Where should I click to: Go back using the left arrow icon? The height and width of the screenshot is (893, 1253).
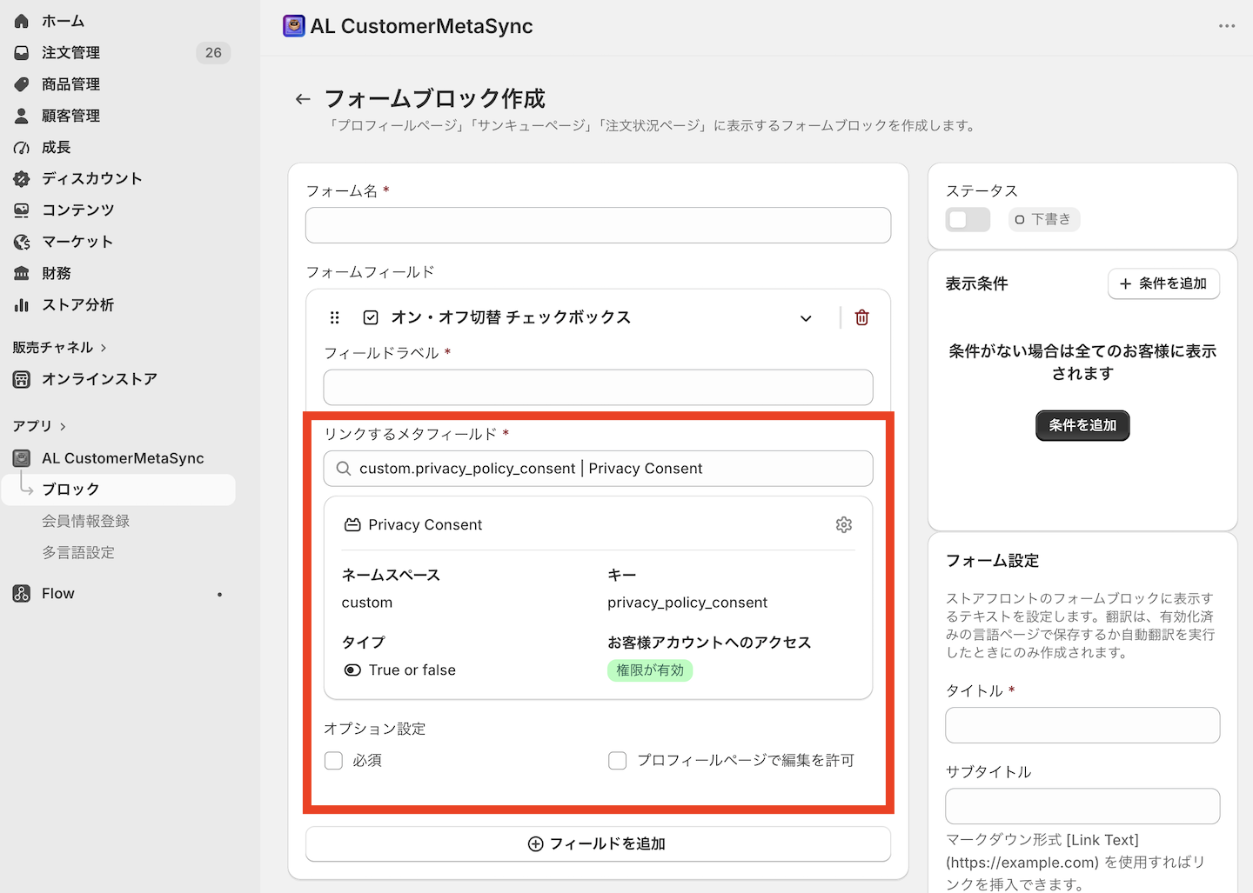coord(303,99)
